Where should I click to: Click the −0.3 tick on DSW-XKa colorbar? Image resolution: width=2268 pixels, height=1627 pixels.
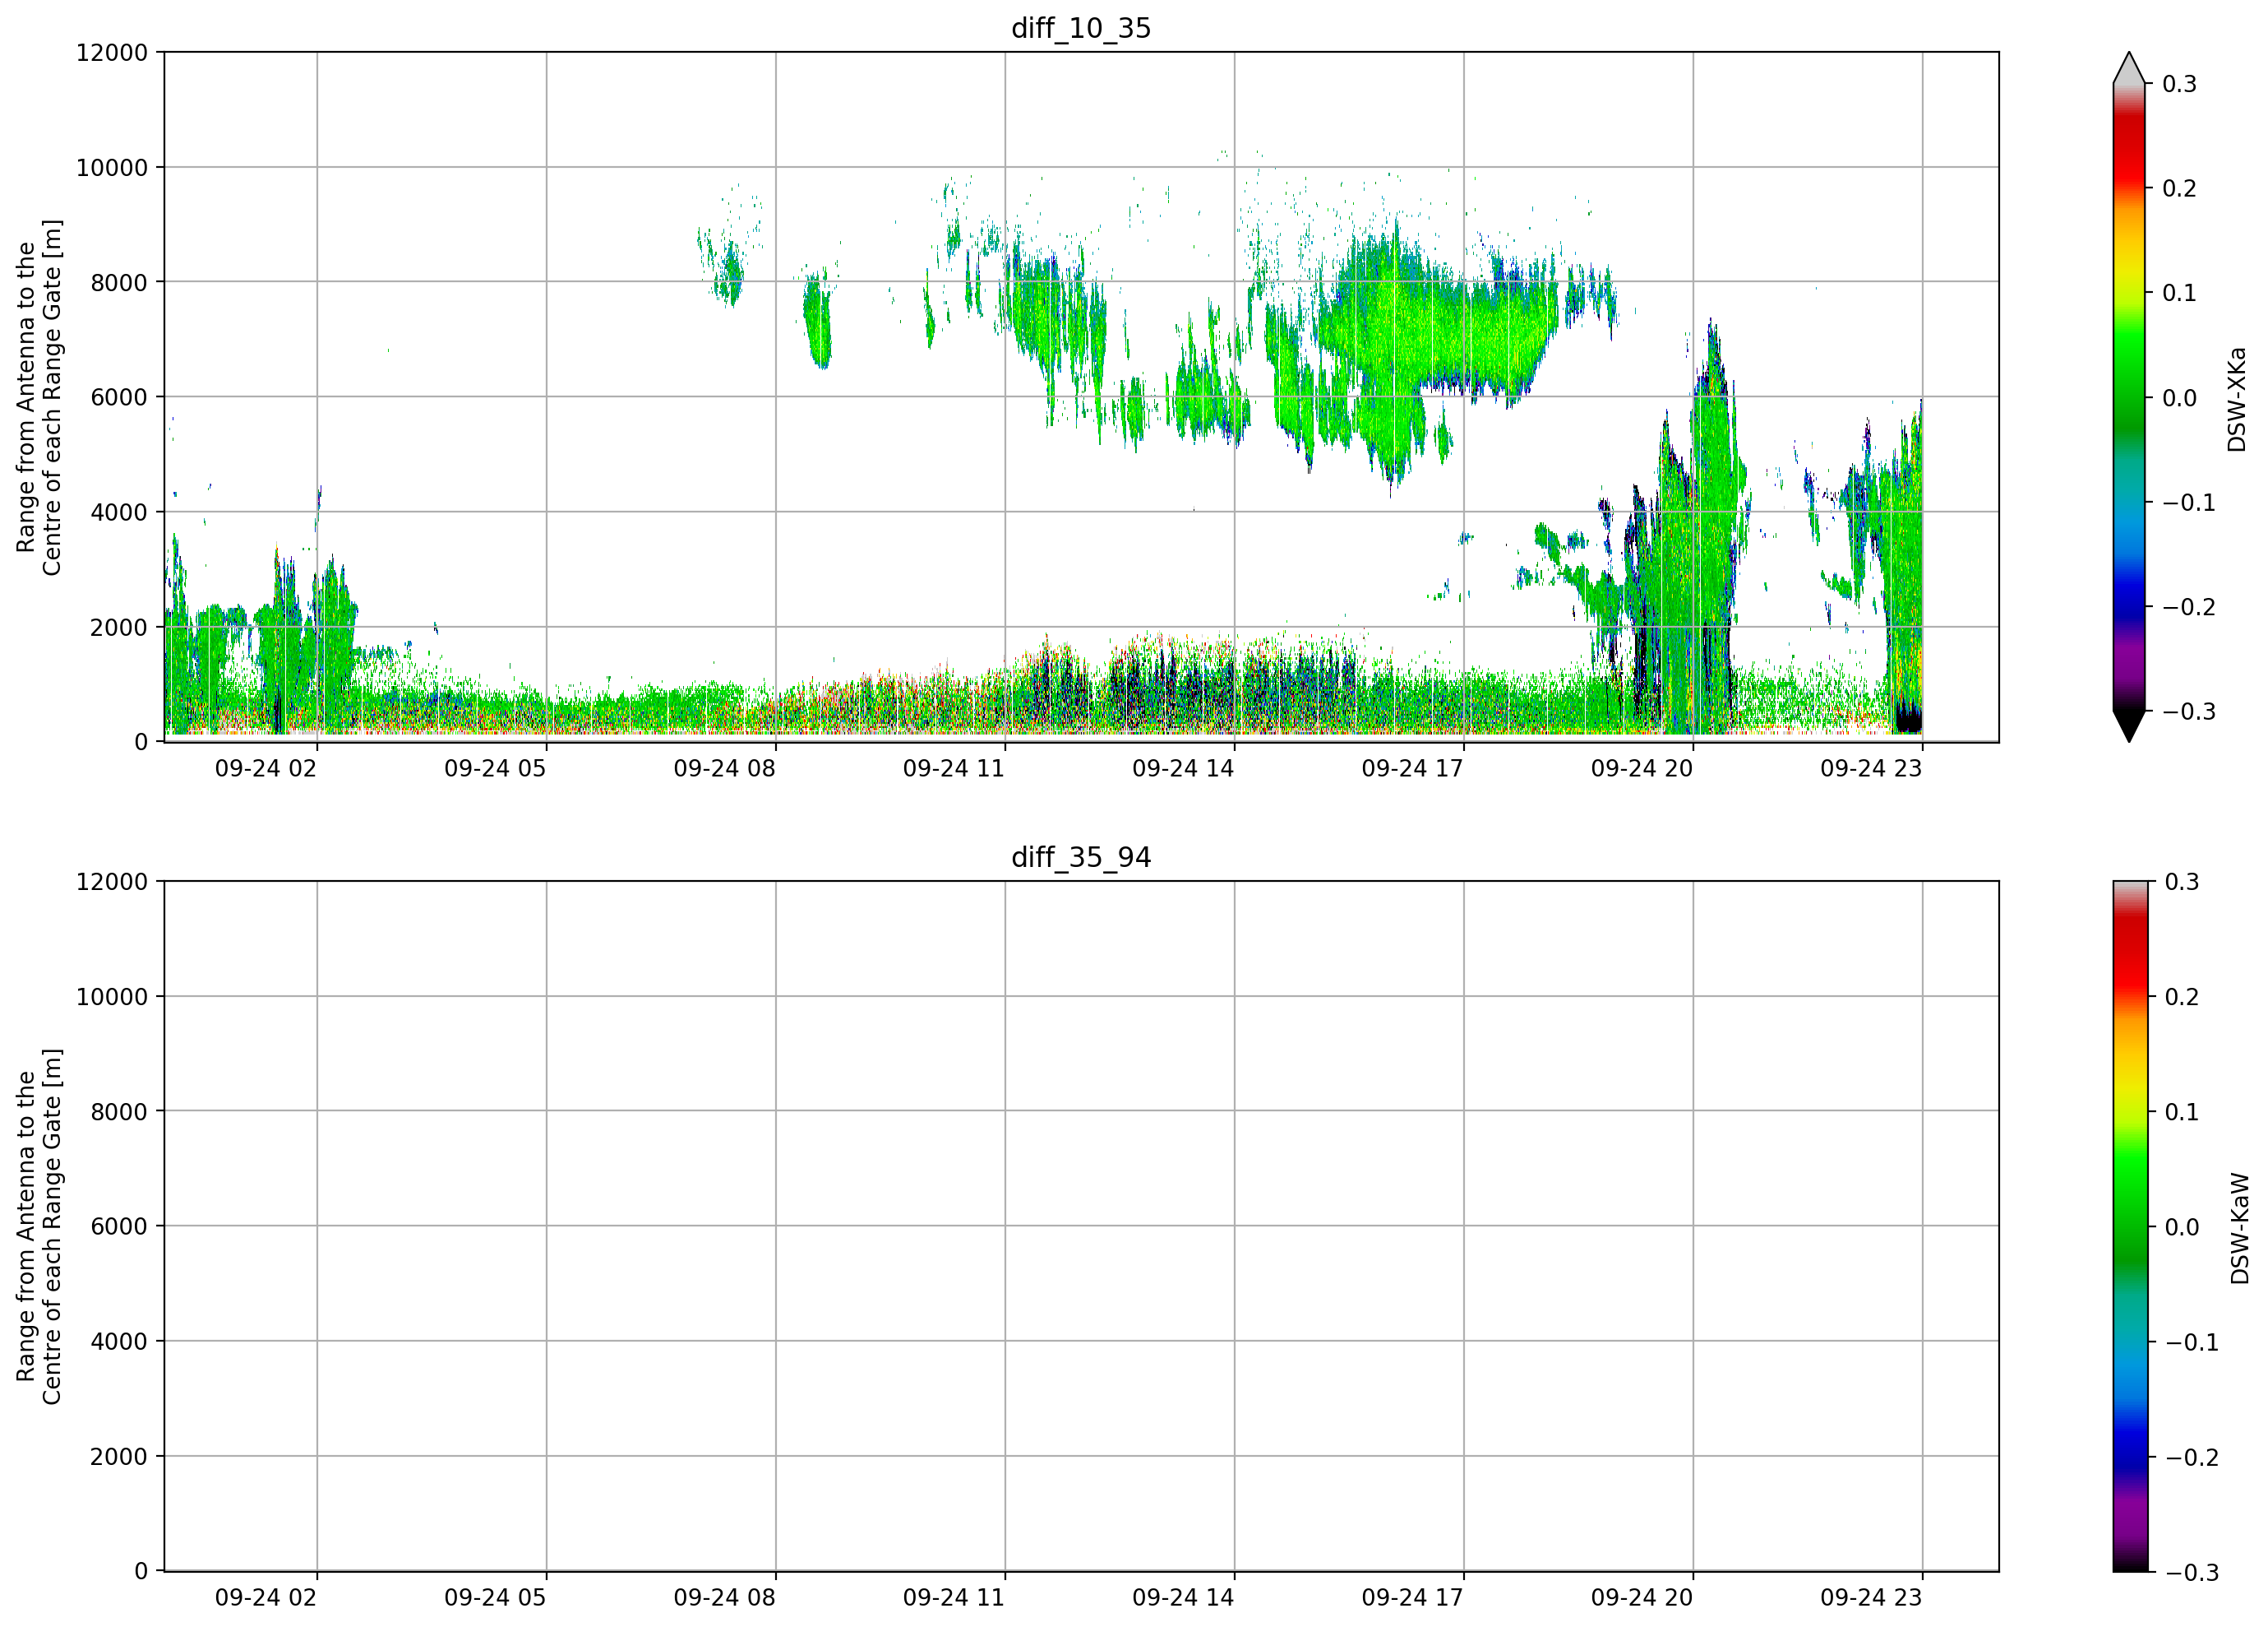(x=2189, y=712)
